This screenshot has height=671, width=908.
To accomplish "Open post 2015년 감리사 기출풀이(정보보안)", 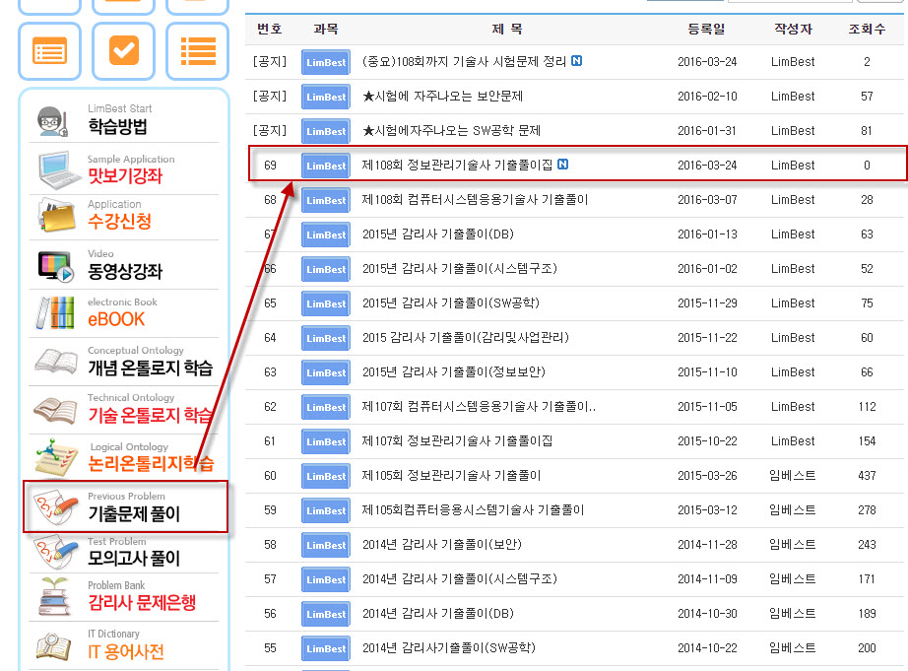I will point(454,372).
